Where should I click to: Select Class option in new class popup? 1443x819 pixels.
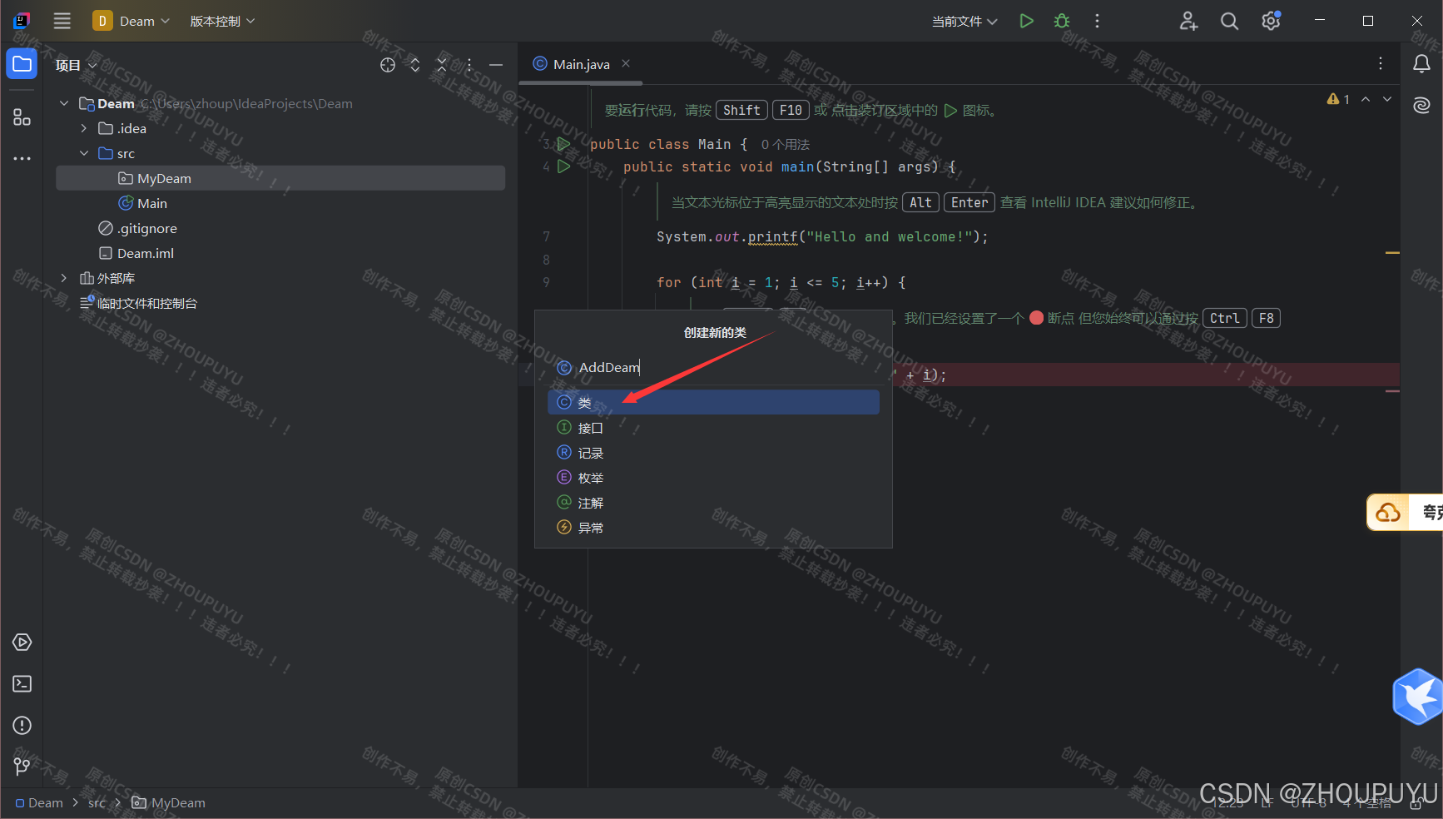click(x=713, y=403)
